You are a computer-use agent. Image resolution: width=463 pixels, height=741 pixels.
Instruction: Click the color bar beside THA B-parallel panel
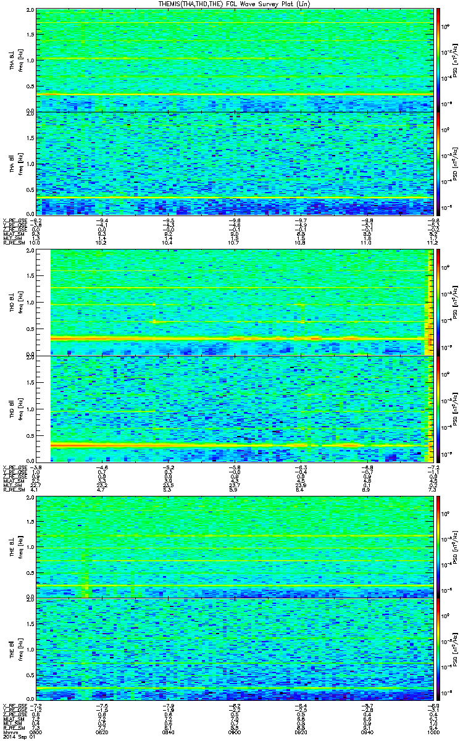click(x=438, y=163)
